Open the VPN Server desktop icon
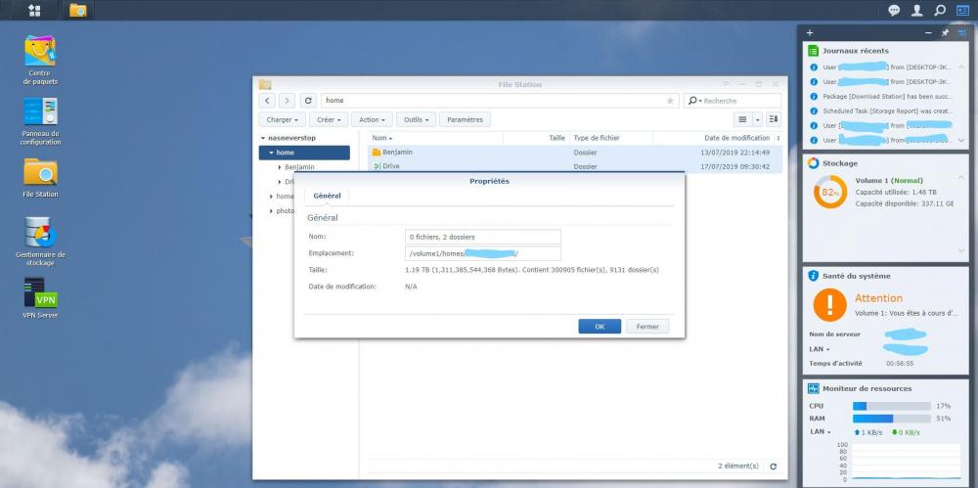 [x=40, y=293]
